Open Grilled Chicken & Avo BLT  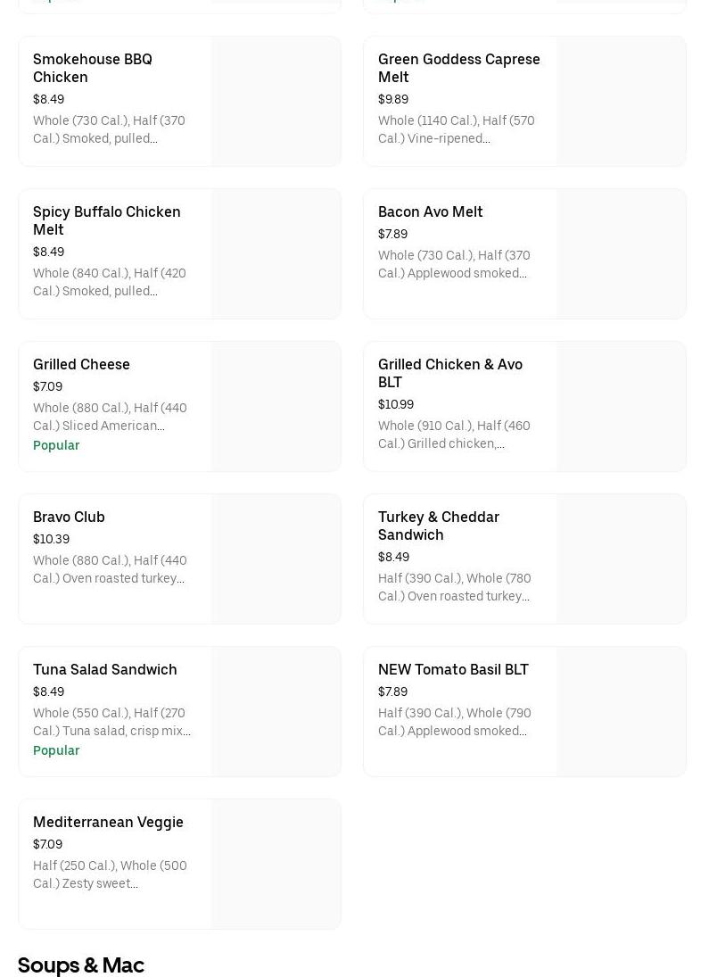point(449,373)
